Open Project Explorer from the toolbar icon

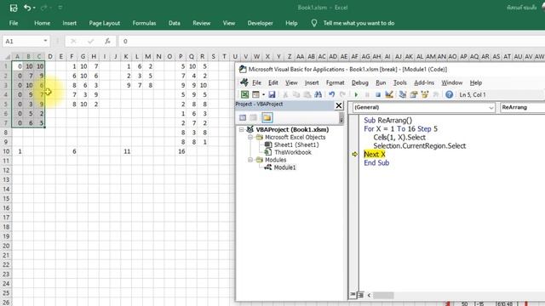(x=403, y=94)
